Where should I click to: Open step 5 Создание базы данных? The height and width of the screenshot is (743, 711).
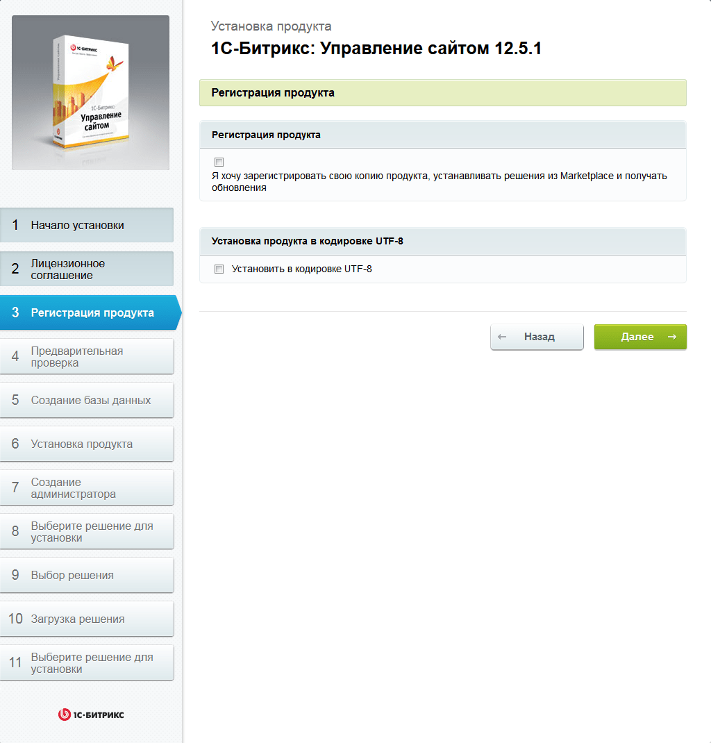pos(87,401)
